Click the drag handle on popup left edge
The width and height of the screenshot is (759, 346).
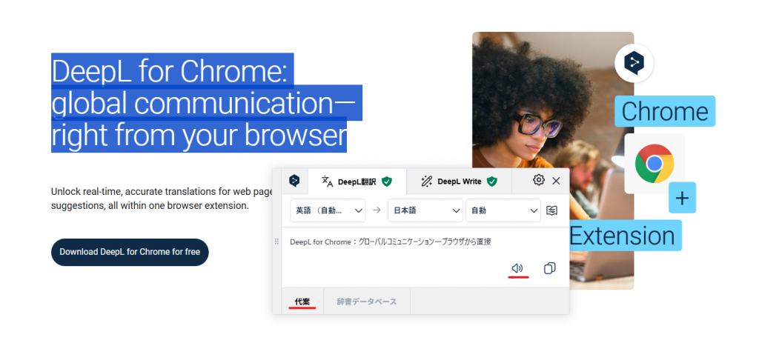(x=277, y=242)
